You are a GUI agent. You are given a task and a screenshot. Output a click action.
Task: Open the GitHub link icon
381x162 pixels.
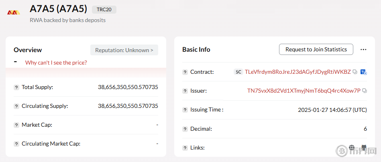(x=363, y=148)
